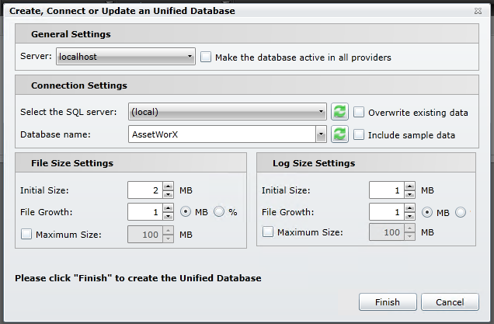Cancel the database creation dialog
The height and width of the screenshot is (324, 494).
450,302
